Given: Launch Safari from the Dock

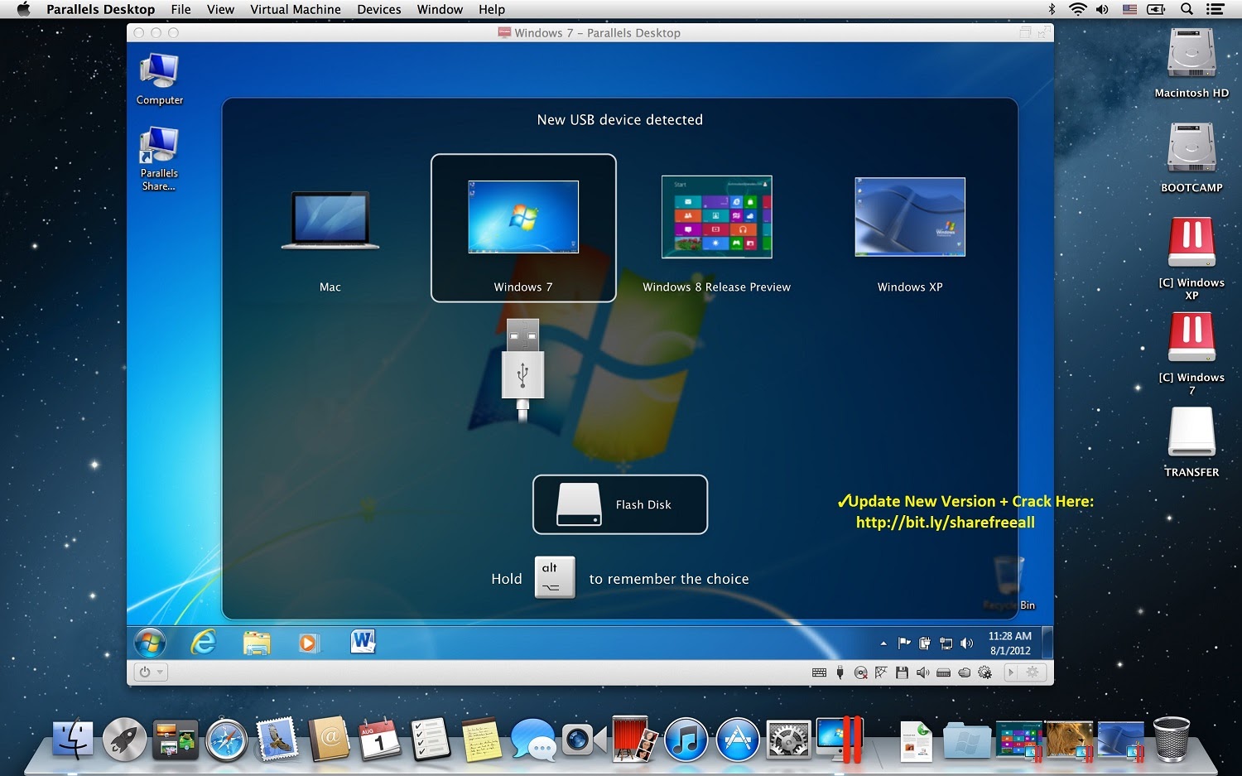Looking at the screenshot, I should [x=227, y=739].
